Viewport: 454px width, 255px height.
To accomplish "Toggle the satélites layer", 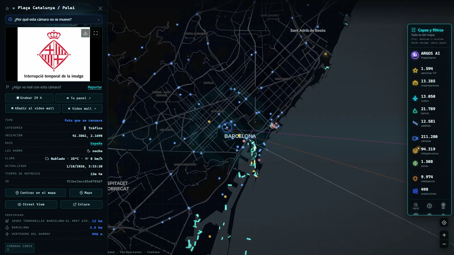I will (x=430, y=123).
